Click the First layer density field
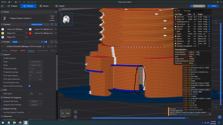The height and width of the screenshot is (125, 223). (x=36, y=76)
